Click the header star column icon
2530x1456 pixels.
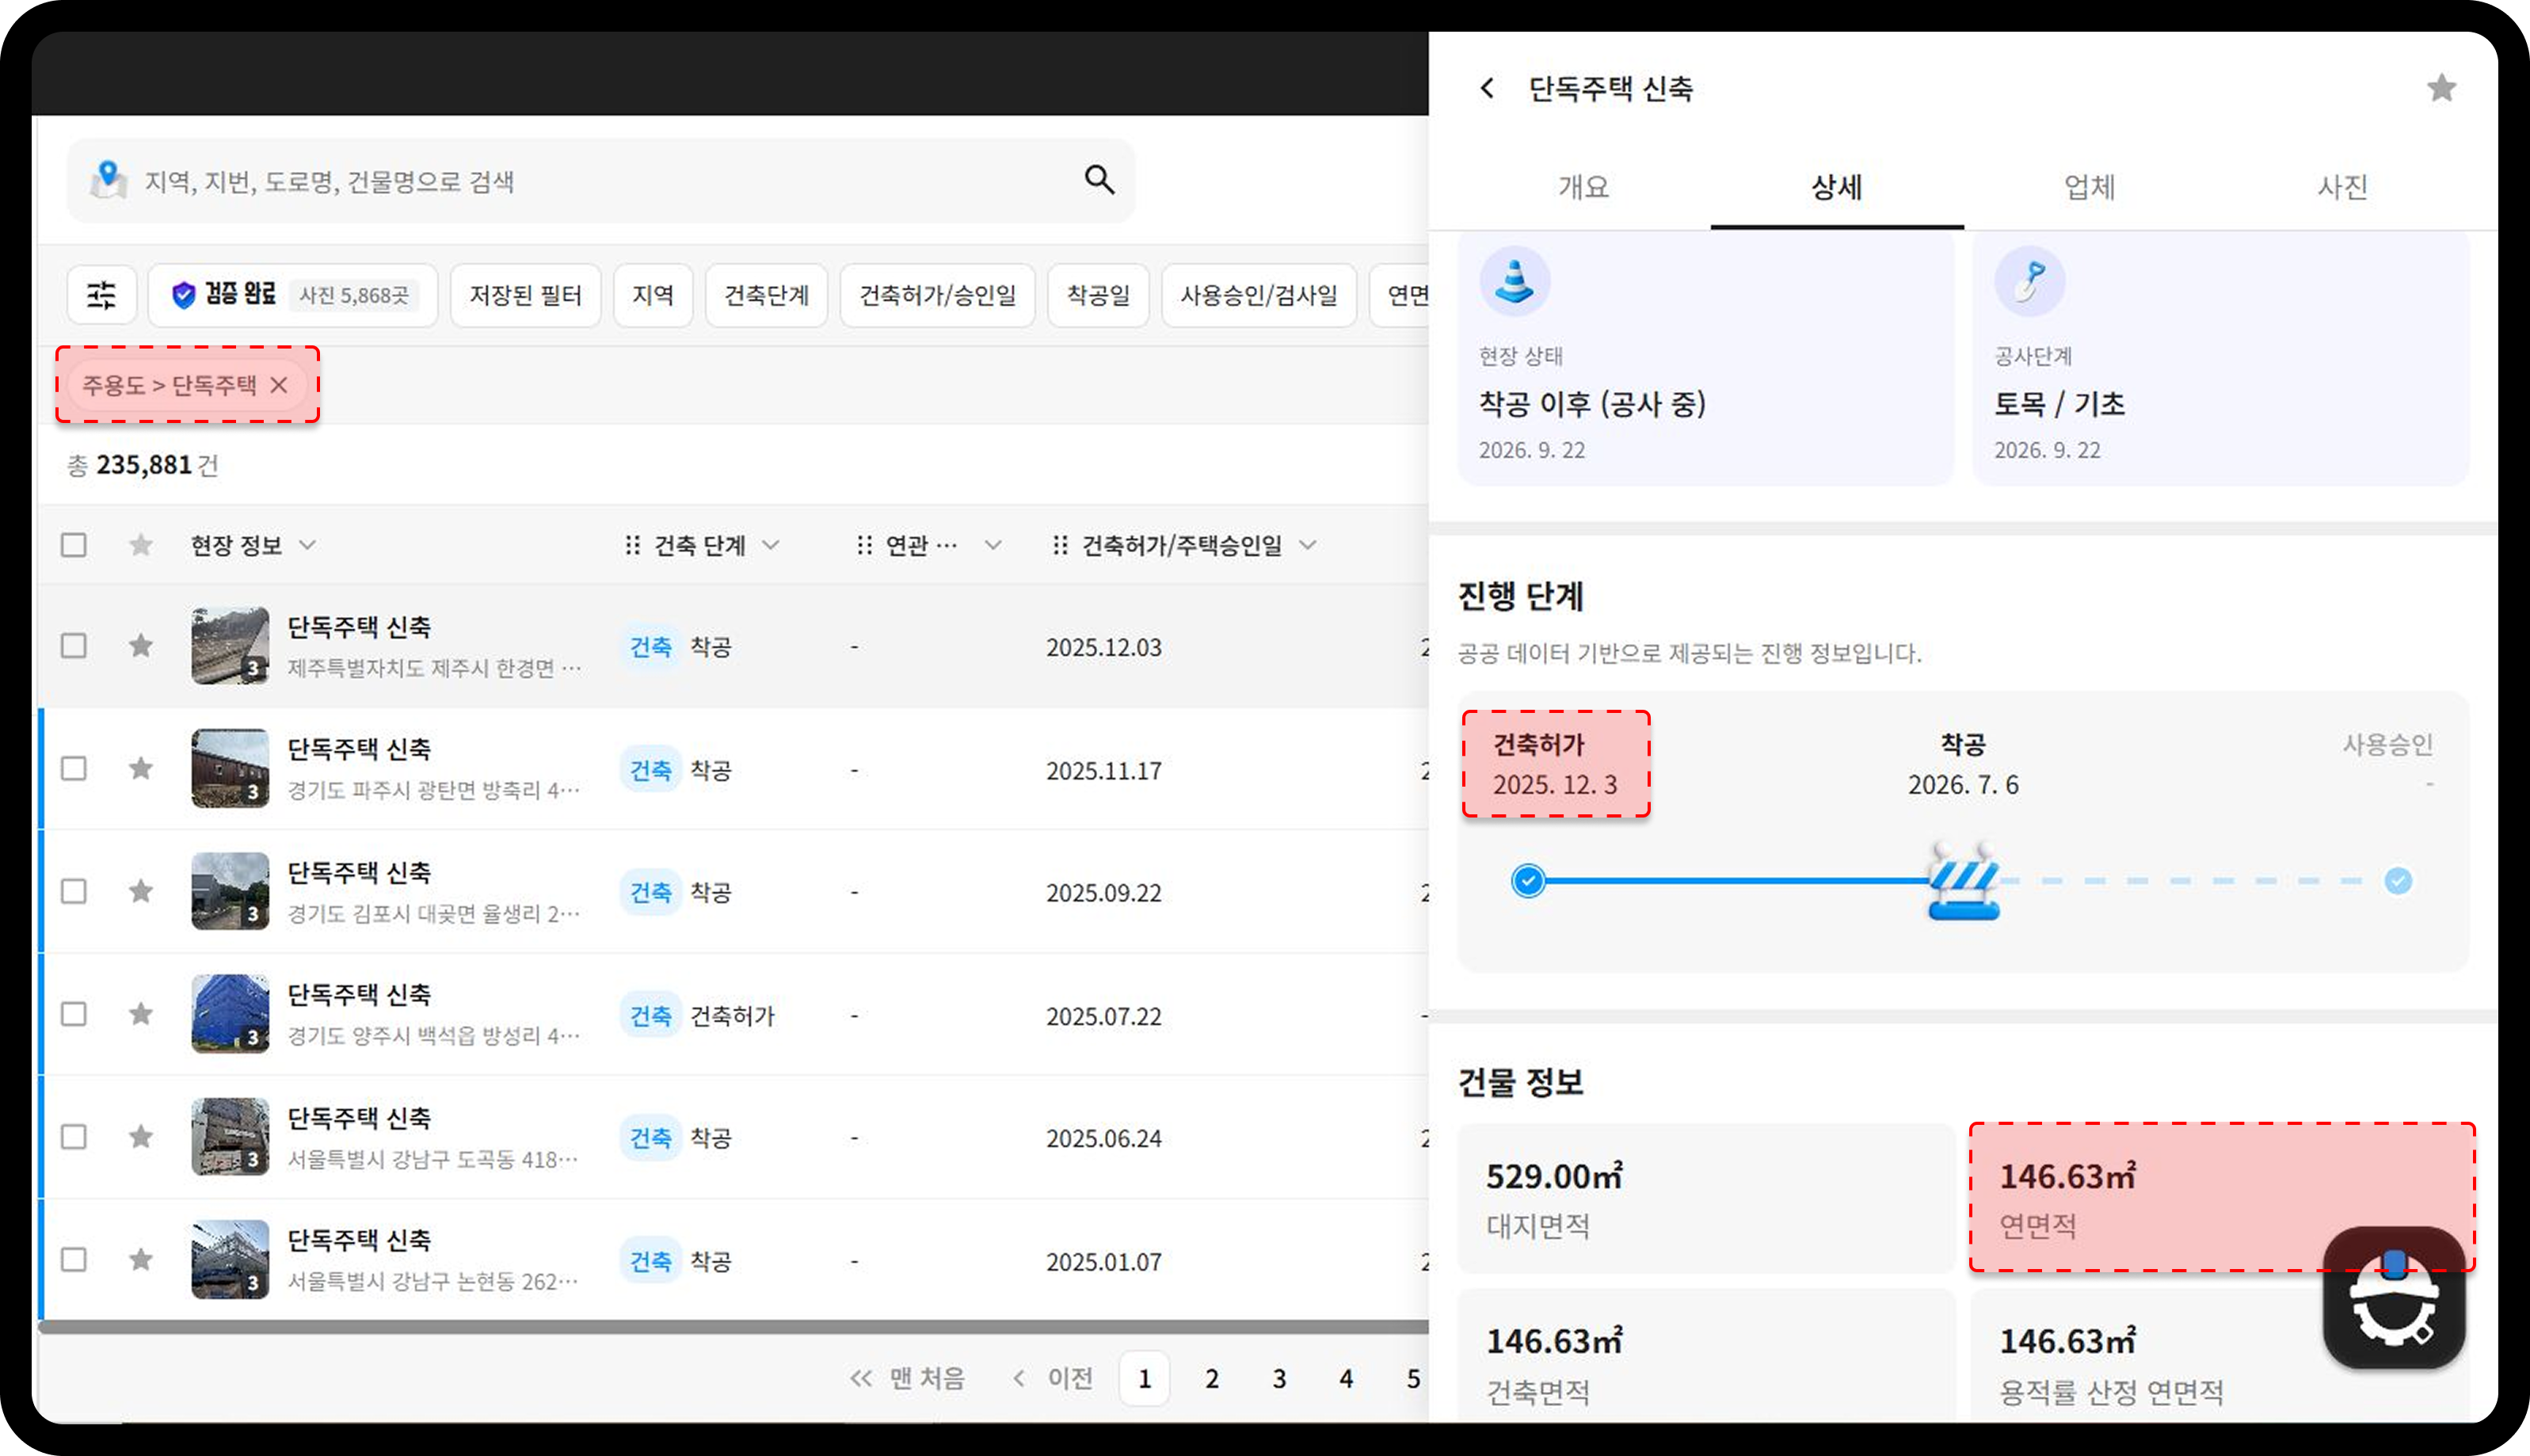click(141, 545)
